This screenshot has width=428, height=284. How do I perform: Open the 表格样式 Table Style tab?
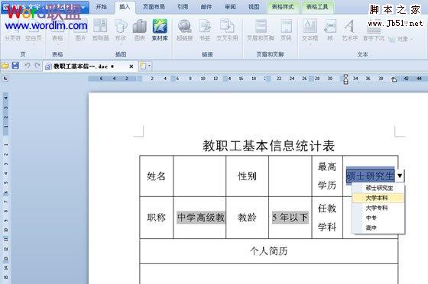coord(283,7)
